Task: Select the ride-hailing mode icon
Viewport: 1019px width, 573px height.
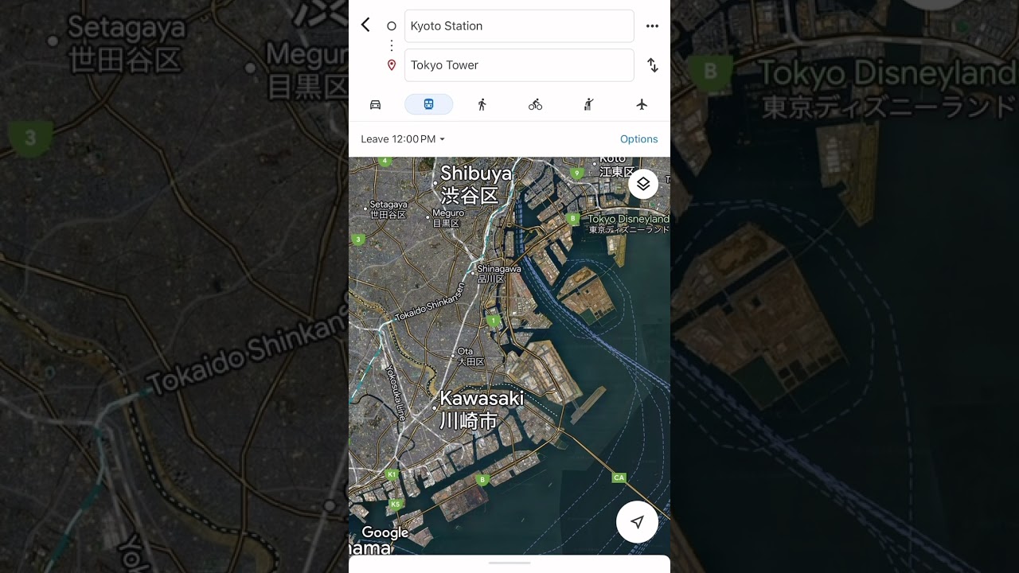Action: click(x=588, y=104)
